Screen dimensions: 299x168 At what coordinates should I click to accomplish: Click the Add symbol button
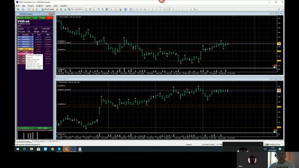43,128
